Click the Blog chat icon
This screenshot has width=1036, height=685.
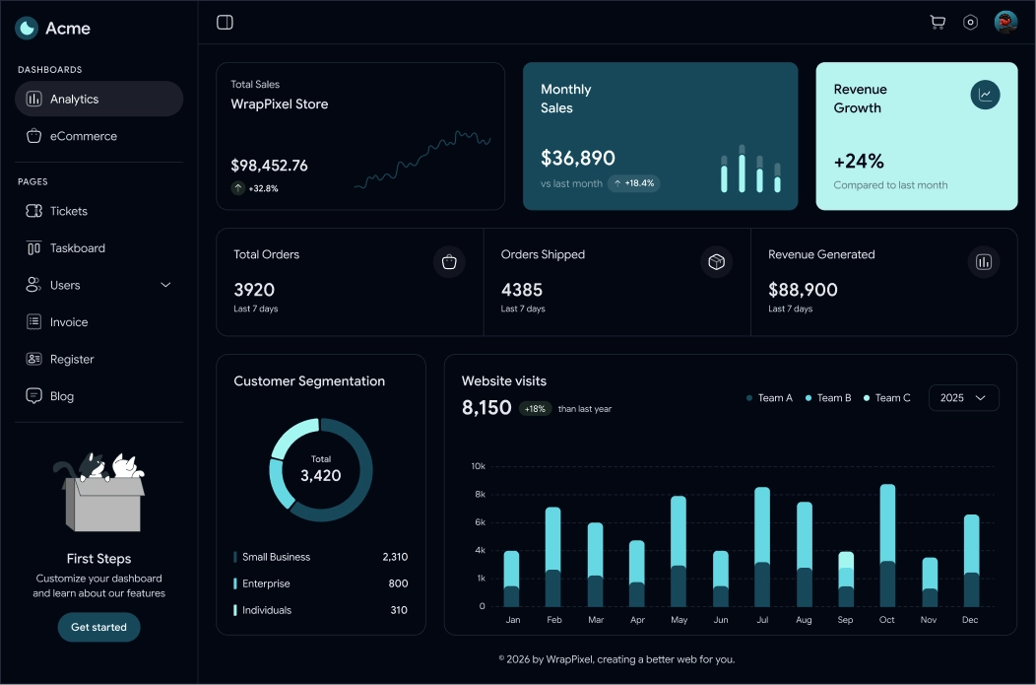tap(33, 396)
